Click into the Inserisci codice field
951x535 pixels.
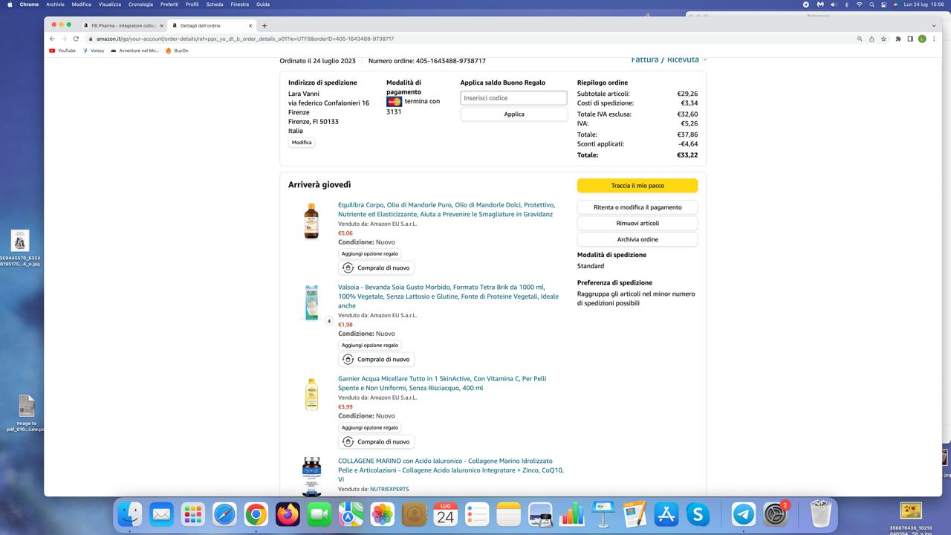513,98
